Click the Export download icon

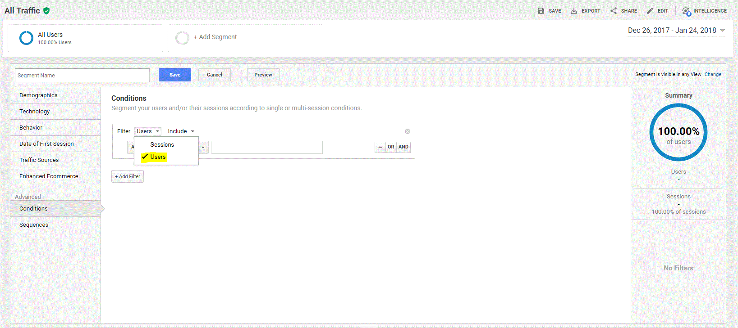pos(574,11)
